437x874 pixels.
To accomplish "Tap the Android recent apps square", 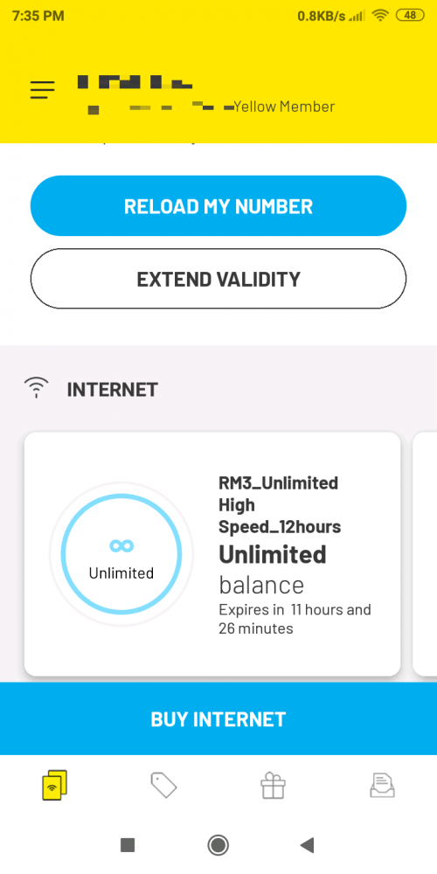I will pyautogui.click(x=128, y=845).
